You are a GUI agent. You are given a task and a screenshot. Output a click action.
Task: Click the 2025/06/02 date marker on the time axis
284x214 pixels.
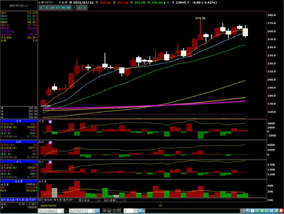point(48,206)
